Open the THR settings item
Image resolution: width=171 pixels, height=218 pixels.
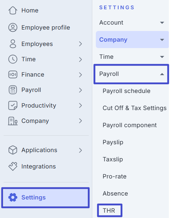pos(109,211)
